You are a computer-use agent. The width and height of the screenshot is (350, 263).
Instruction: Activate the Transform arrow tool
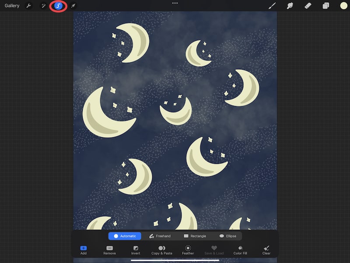click(73, 6)
